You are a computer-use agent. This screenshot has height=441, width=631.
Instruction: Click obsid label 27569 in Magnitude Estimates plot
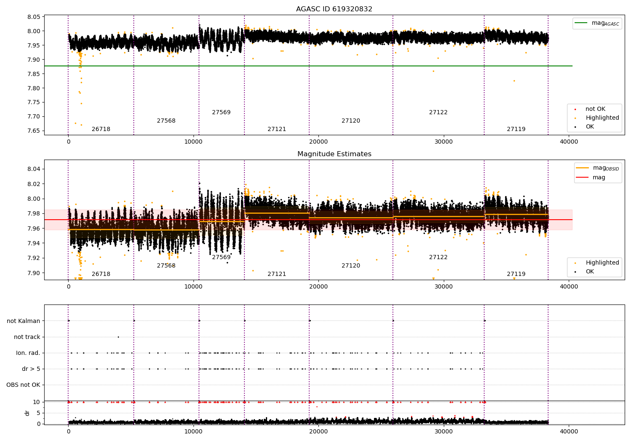pos(221,257)
